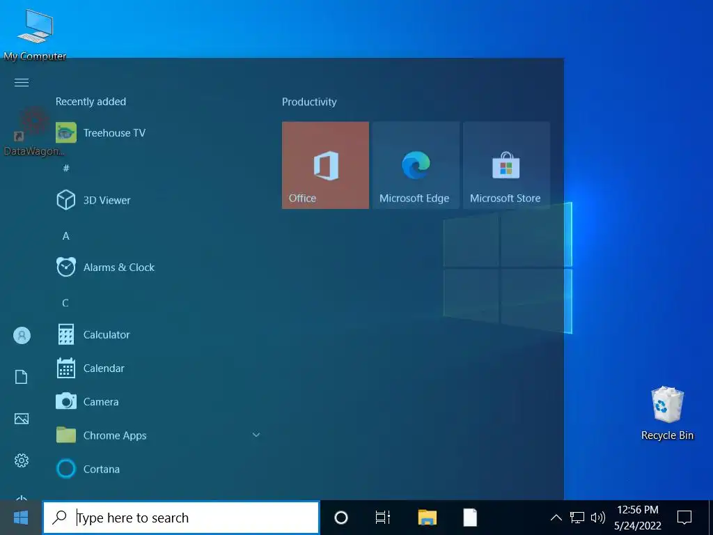Click the Recently added heading

point(91,102)
